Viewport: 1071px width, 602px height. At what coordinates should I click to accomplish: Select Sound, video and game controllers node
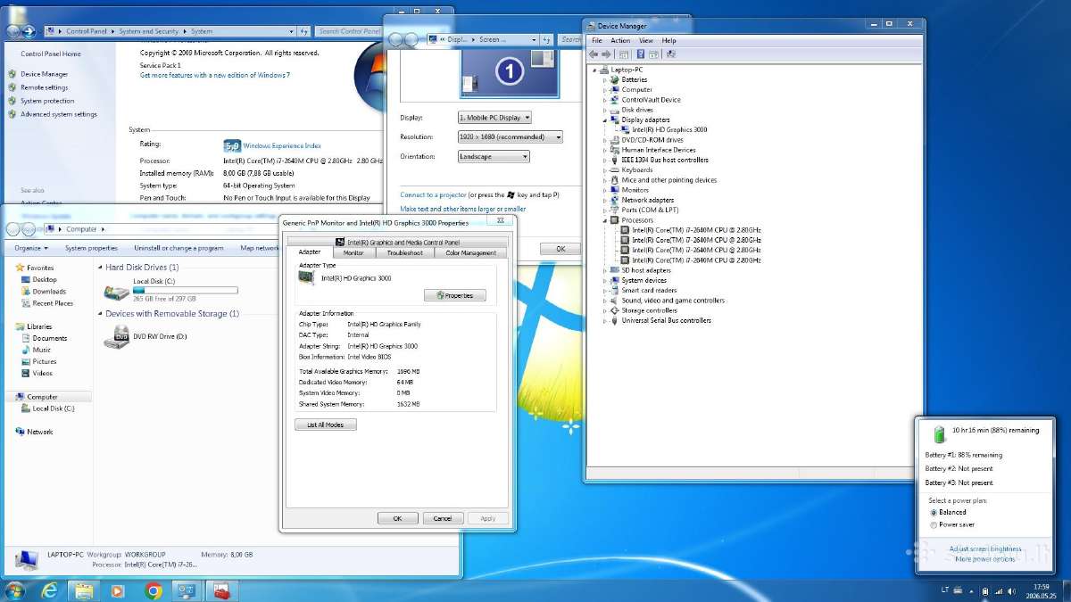coord(673,301)
